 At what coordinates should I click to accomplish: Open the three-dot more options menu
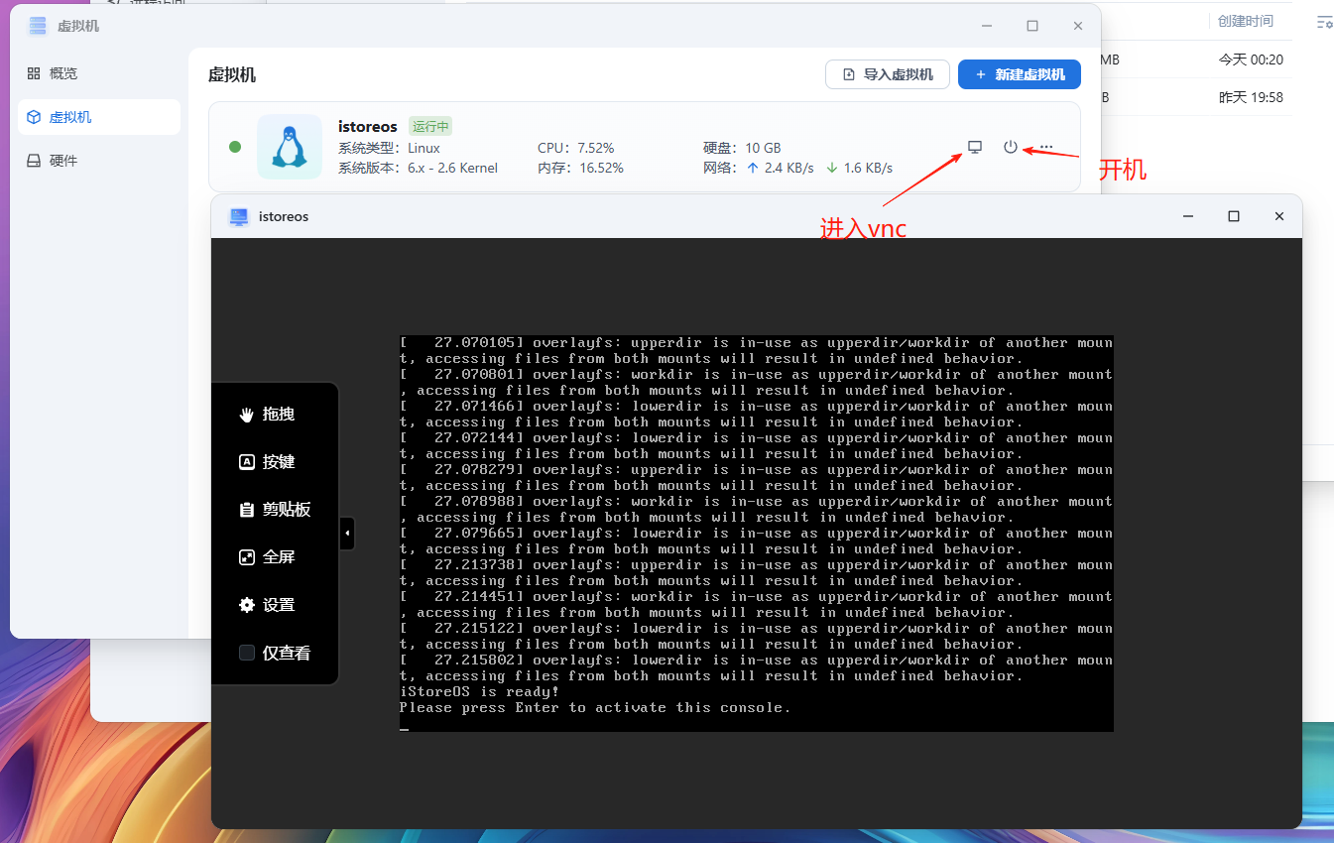pyautogui.click(x=1046, y=147)
